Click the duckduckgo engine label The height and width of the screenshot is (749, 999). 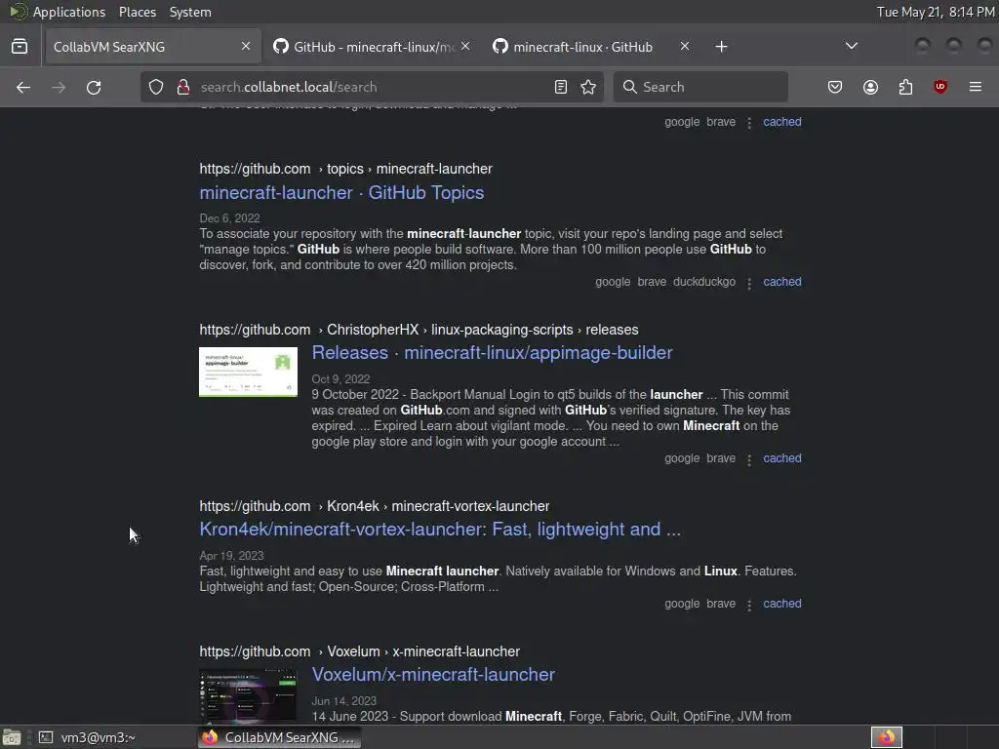[704, 282]
